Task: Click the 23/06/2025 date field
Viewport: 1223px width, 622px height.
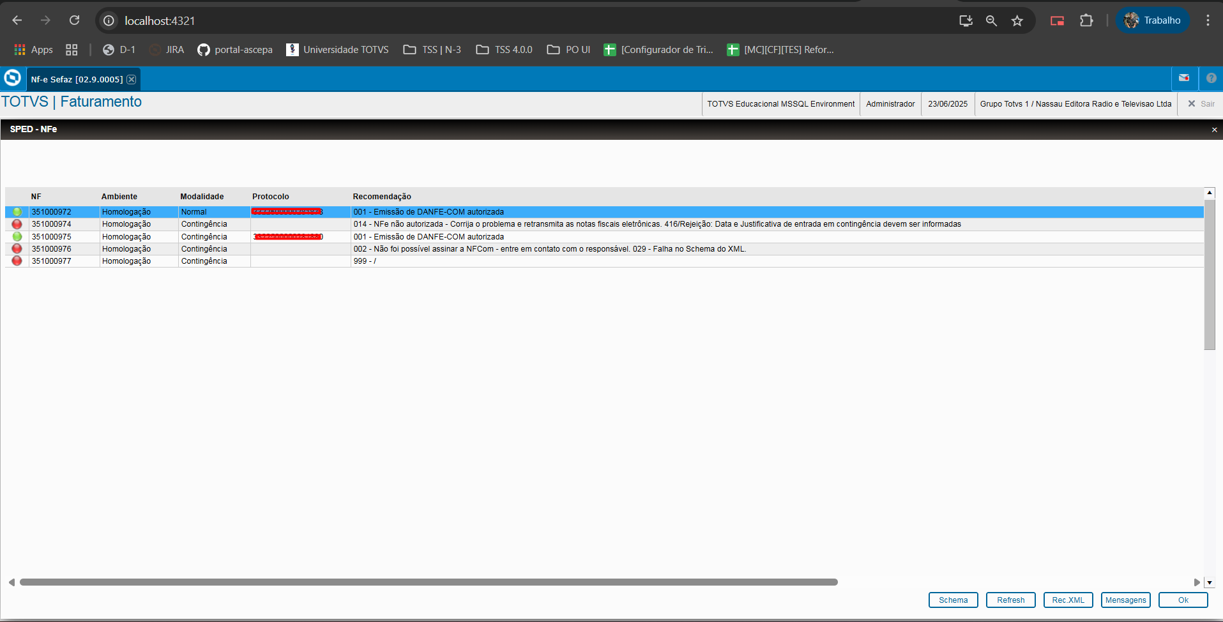Action: 948,104
